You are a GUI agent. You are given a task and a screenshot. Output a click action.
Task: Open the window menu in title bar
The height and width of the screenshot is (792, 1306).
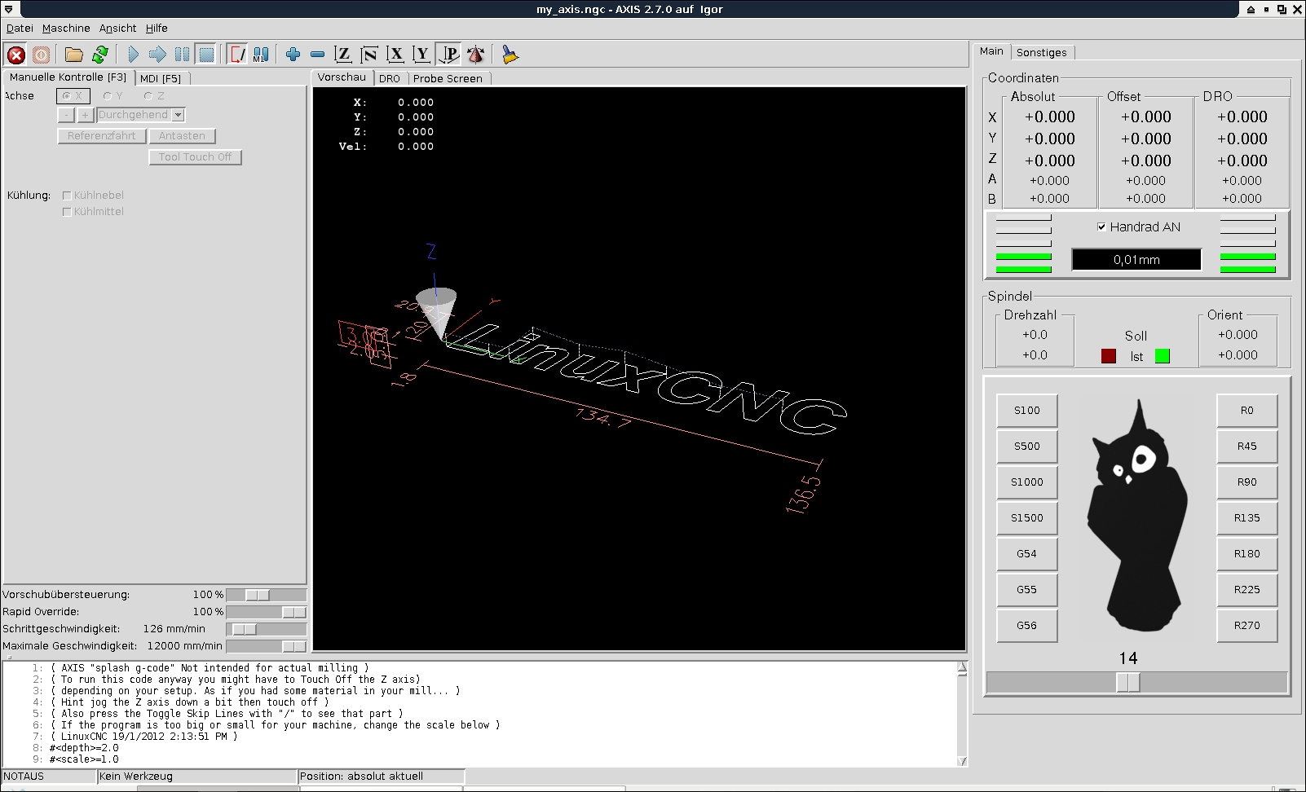click(x=8, y=9)
